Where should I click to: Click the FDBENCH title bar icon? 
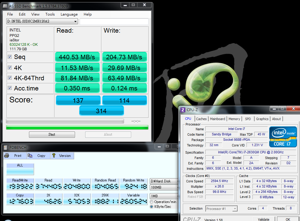(5, 148)
